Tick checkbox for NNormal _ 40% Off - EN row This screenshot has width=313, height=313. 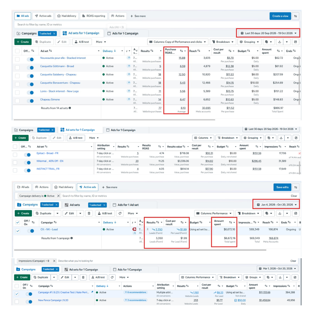[x=15, y=163]
